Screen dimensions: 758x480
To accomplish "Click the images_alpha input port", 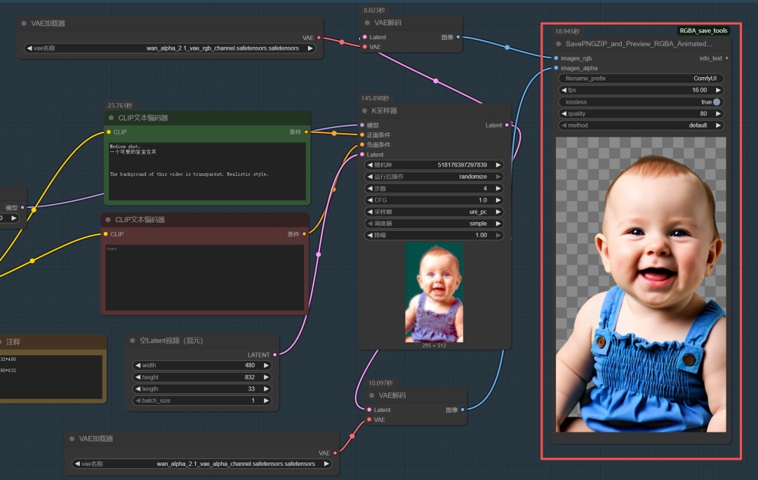I will [556, 68].
